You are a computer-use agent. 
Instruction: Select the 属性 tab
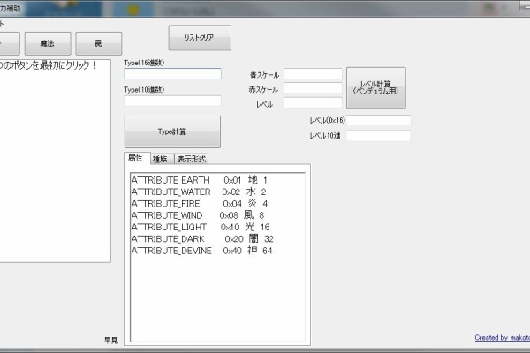136,158
